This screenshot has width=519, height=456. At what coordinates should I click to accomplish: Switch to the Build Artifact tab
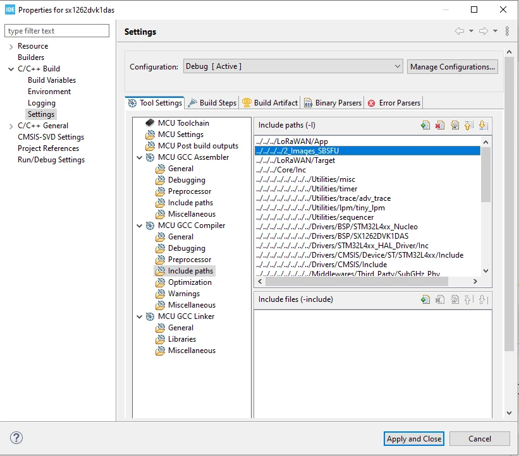[270, 103]
